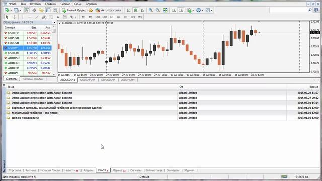Toggle the Terminal panel icon
322x181 pixels.
[48, 10]
